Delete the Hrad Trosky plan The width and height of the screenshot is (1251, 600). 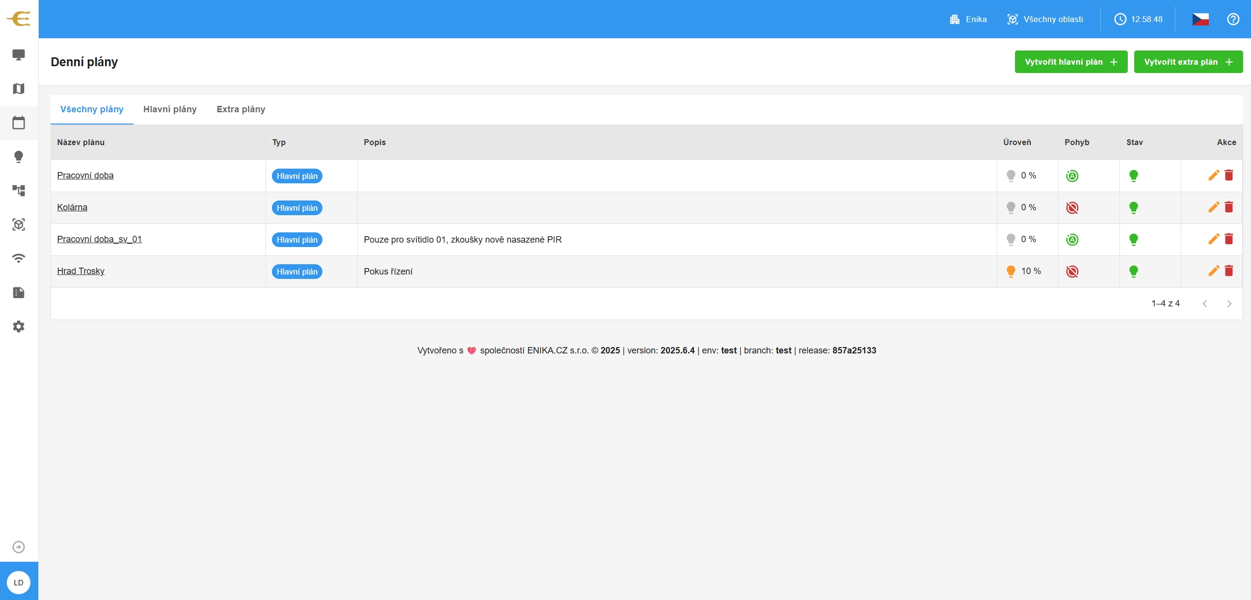pyautogui.click(x=1229, y=271)
